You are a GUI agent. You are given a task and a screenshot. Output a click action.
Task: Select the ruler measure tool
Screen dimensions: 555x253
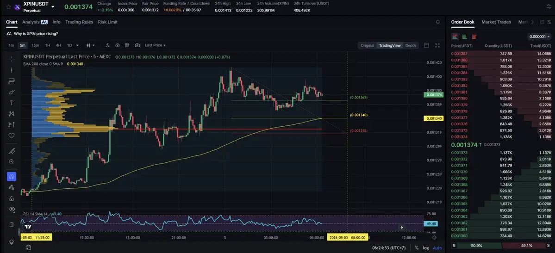[x=11, y=151]
